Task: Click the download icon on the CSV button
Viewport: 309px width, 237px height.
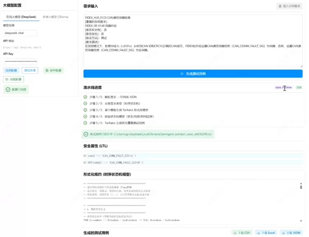Action: [x=235, y=233]
